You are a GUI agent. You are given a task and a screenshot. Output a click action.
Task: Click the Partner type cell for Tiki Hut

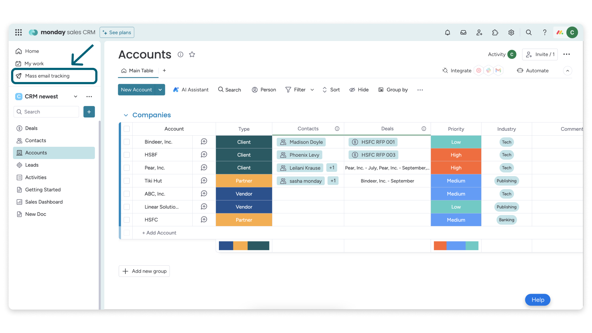point(244,181)
